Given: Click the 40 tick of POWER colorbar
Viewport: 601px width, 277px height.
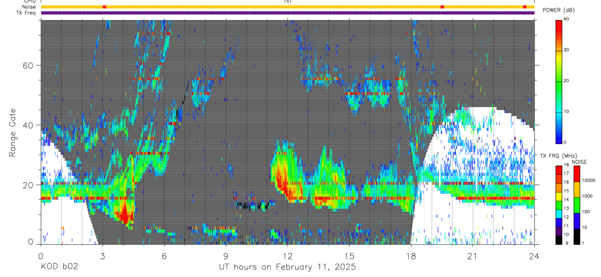Looking at the screenshot, I should (x=567, y=20).
